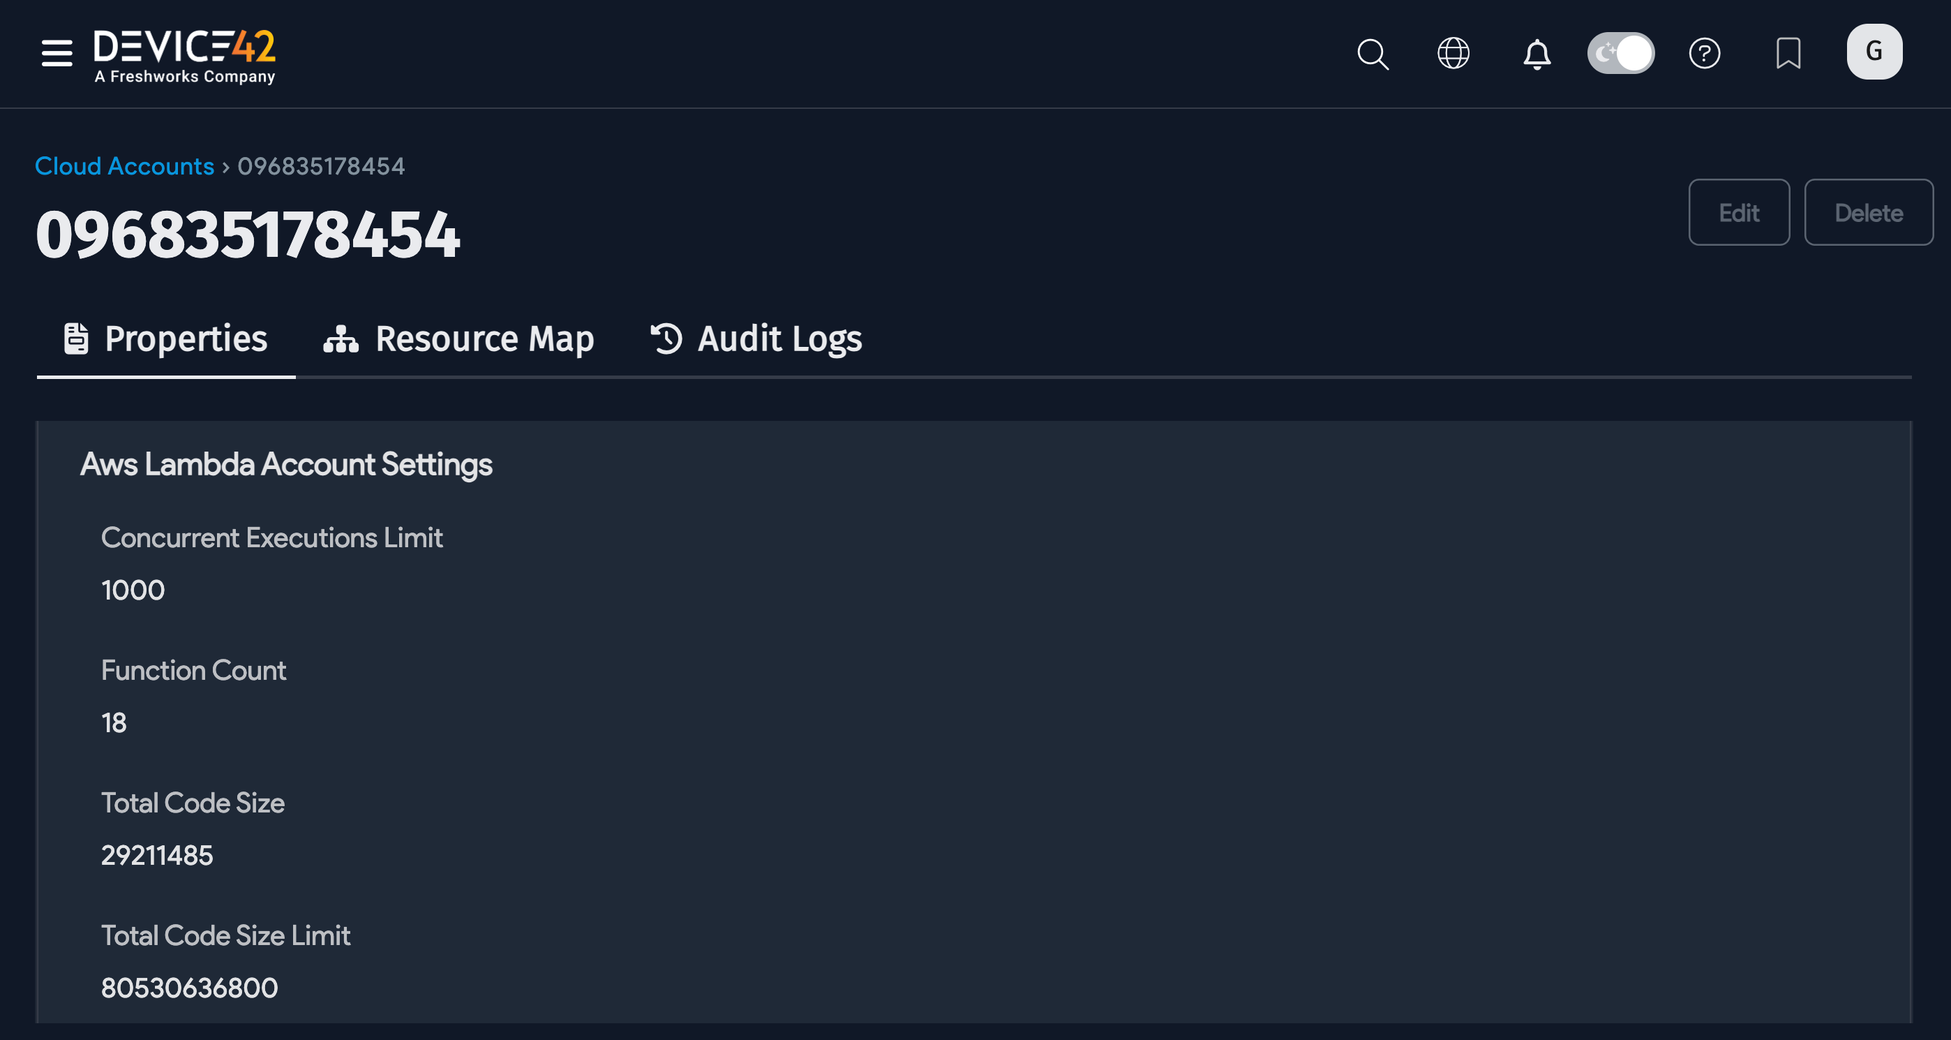Open the hamburger navigation menu
The image size is (1951, 1040).
coord(55,53)
